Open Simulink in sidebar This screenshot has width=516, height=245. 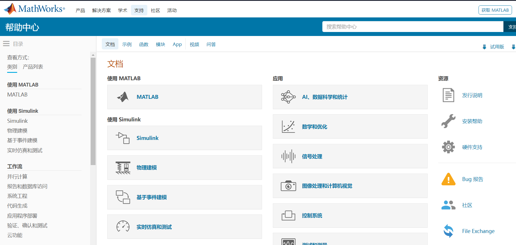(17, 121)
